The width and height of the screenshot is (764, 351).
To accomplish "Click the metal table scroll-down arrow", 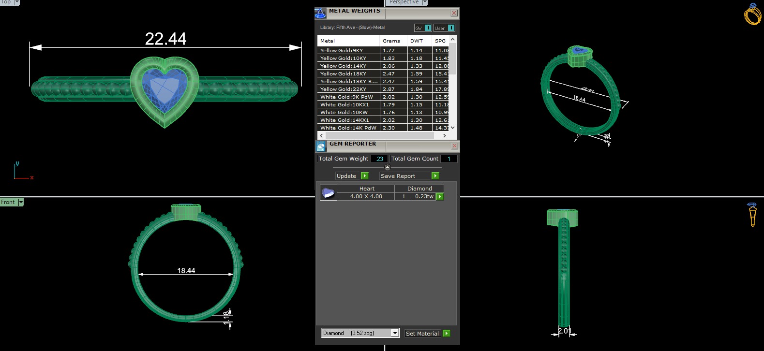I will [452, 128].
